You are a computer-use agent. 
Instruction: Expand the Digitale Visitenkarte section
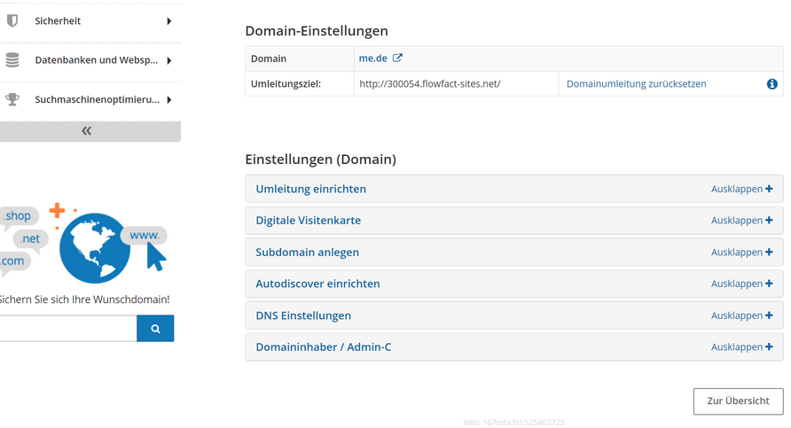(514, 221)
